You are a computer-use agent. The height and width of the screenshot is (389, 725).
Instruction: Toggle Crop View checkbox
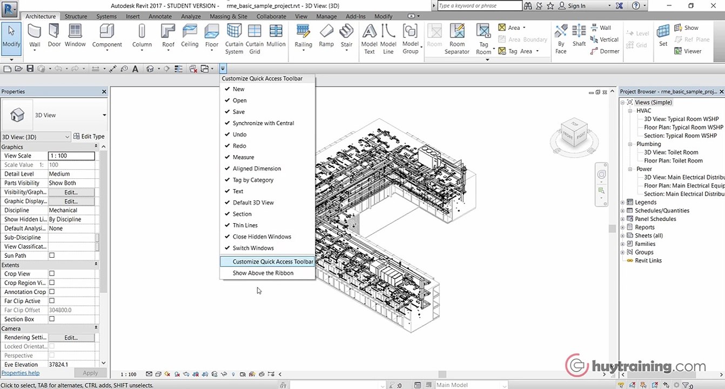(52, 274)
